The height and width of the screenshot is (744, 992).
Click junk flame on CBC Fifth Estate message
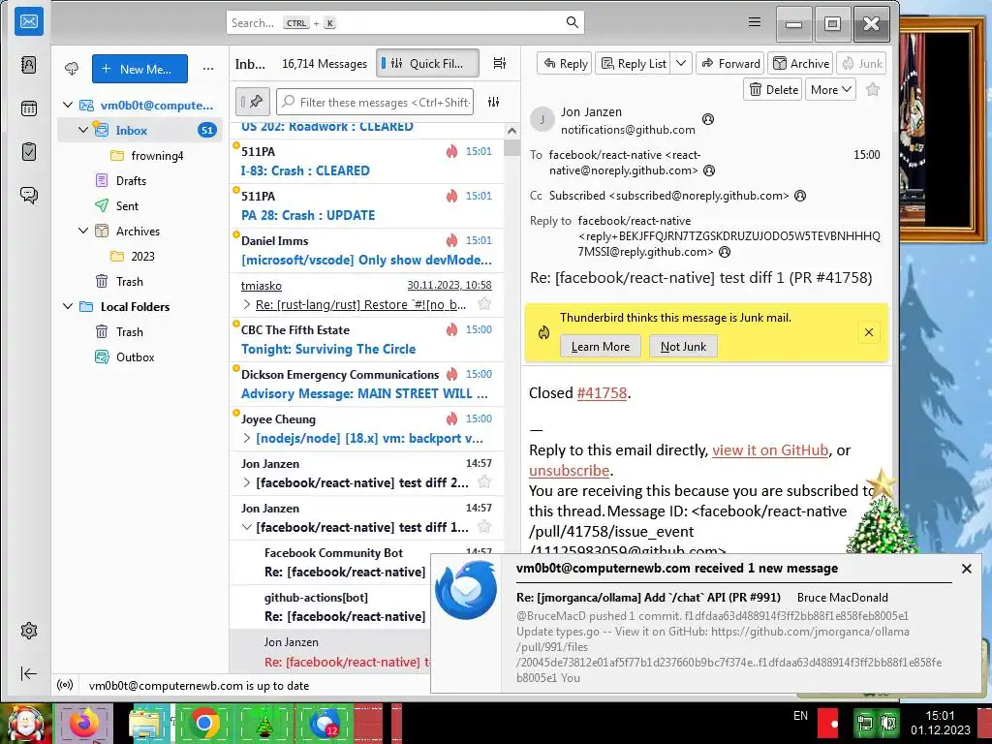click(x=451, y=329)
